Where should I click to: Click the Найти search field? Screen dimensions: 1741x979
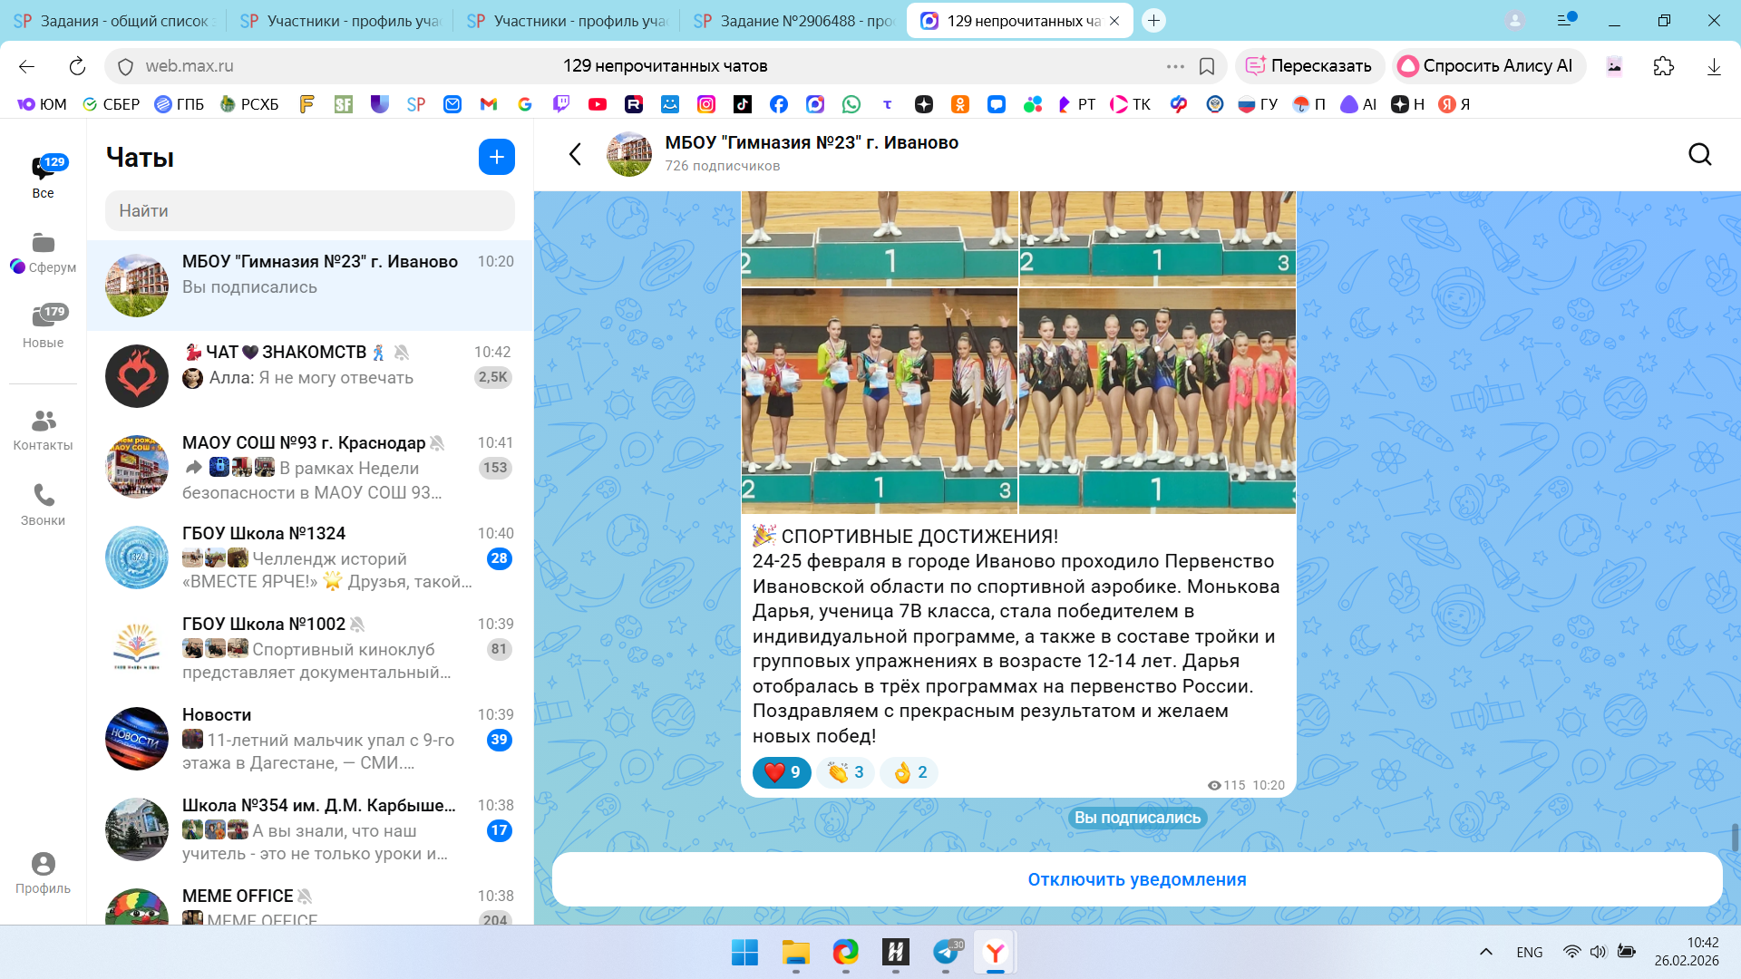pos(309,210)
